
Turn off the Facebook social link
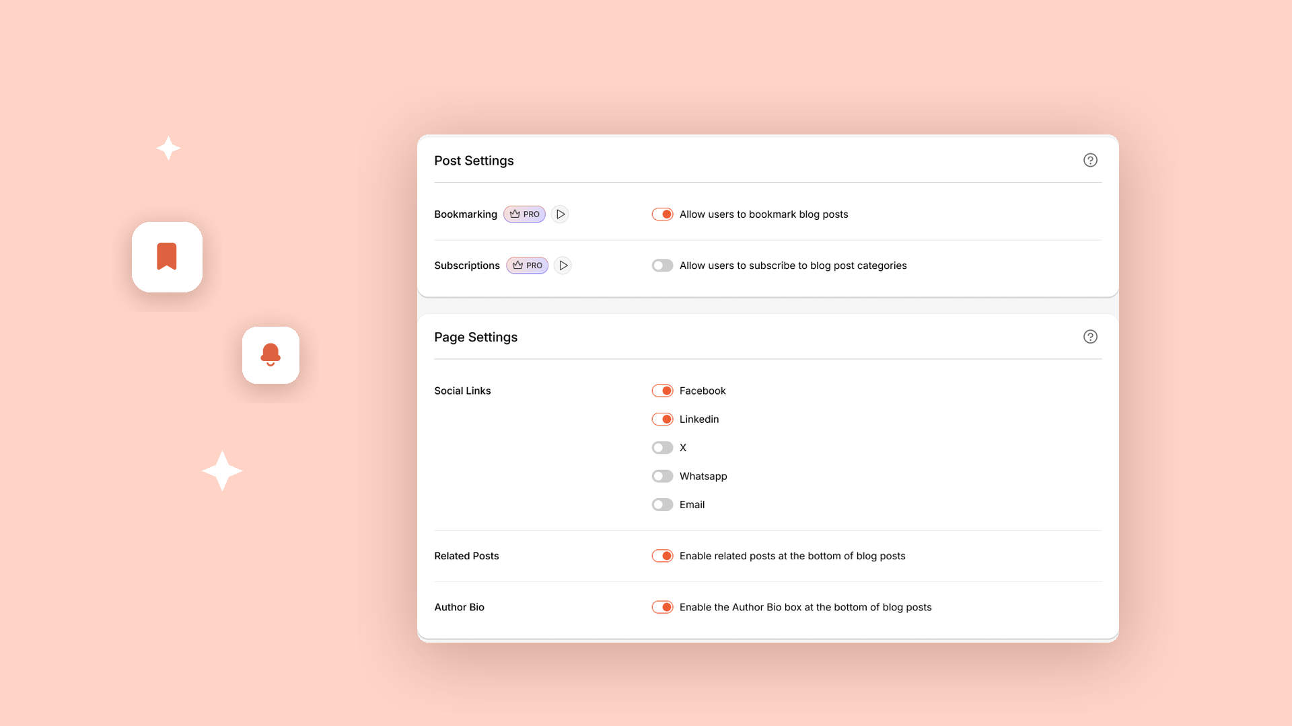[662, 391]
